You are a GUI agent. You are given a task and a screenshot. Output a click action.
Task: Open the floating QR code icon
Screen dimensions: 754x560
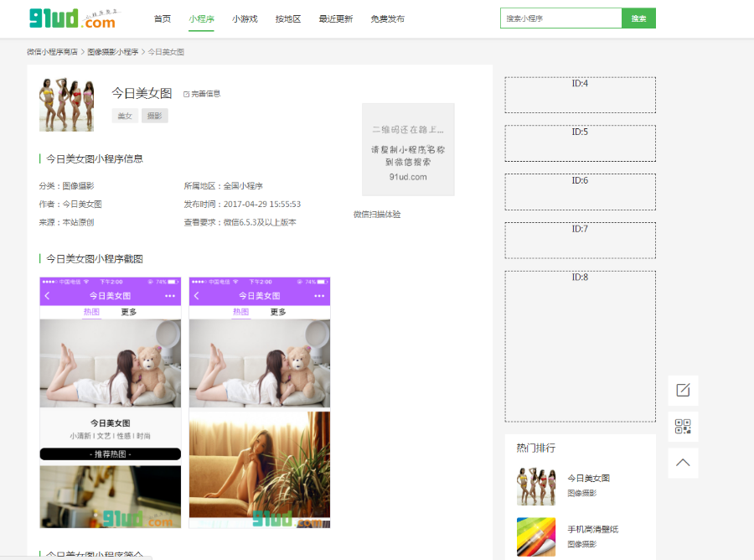tap(683, 427)
